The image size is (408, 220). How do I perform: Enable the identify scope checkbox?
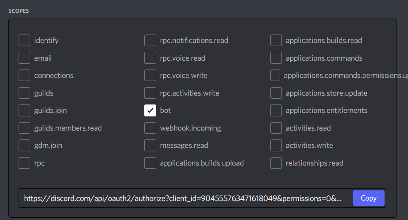tap(24, 40)
